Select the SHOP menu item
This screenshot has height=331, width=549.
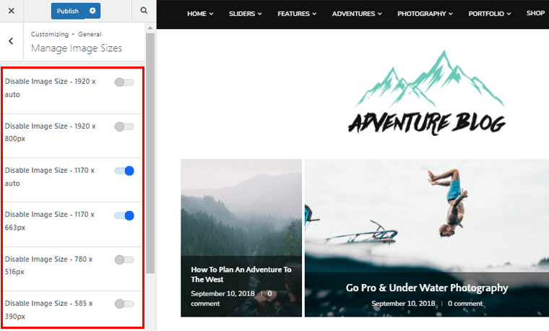click(x=535, y=13)
